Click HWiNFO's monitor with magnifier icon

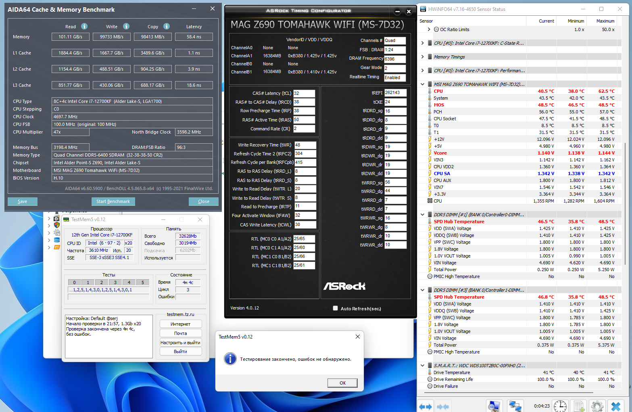coord(494,406)
